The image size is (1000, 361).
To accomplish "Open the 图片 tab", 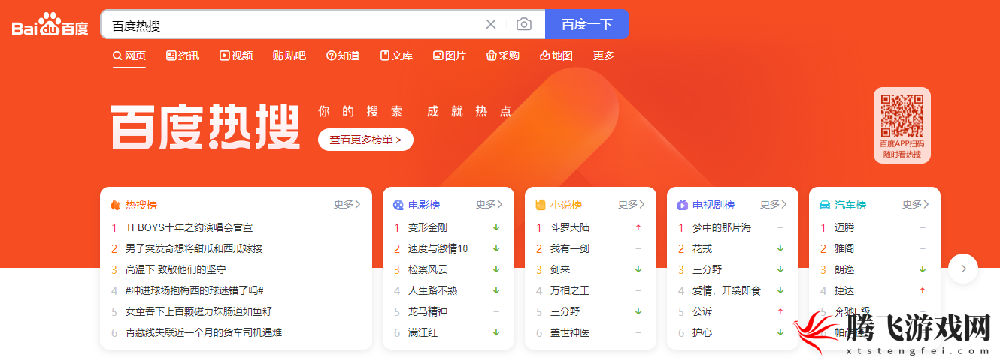I will pyautogui.click(x=450, y=56).
